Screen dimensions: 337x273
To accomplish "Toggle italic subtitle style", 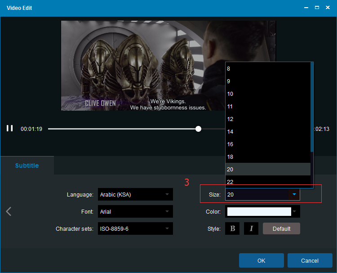I will point(251,228).
